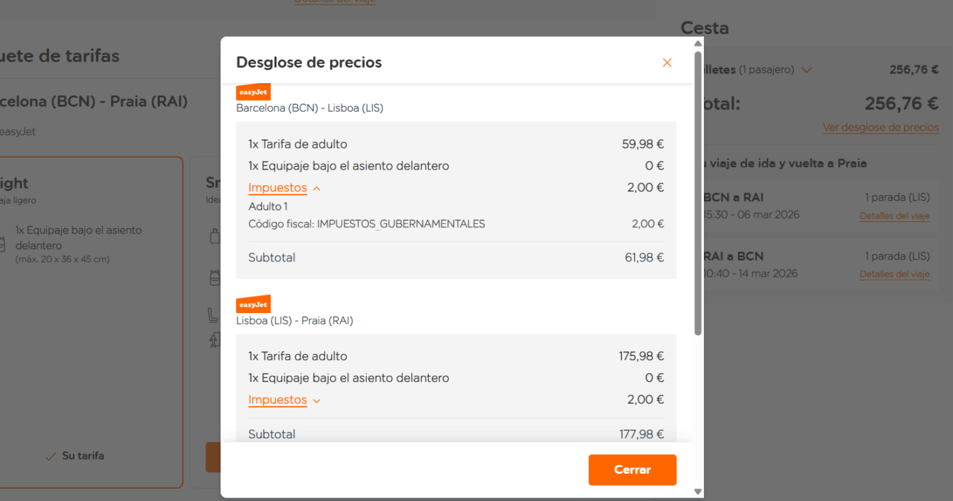Click the easyJet logo for Lisboa - Praia

click(x=253, y=304)
